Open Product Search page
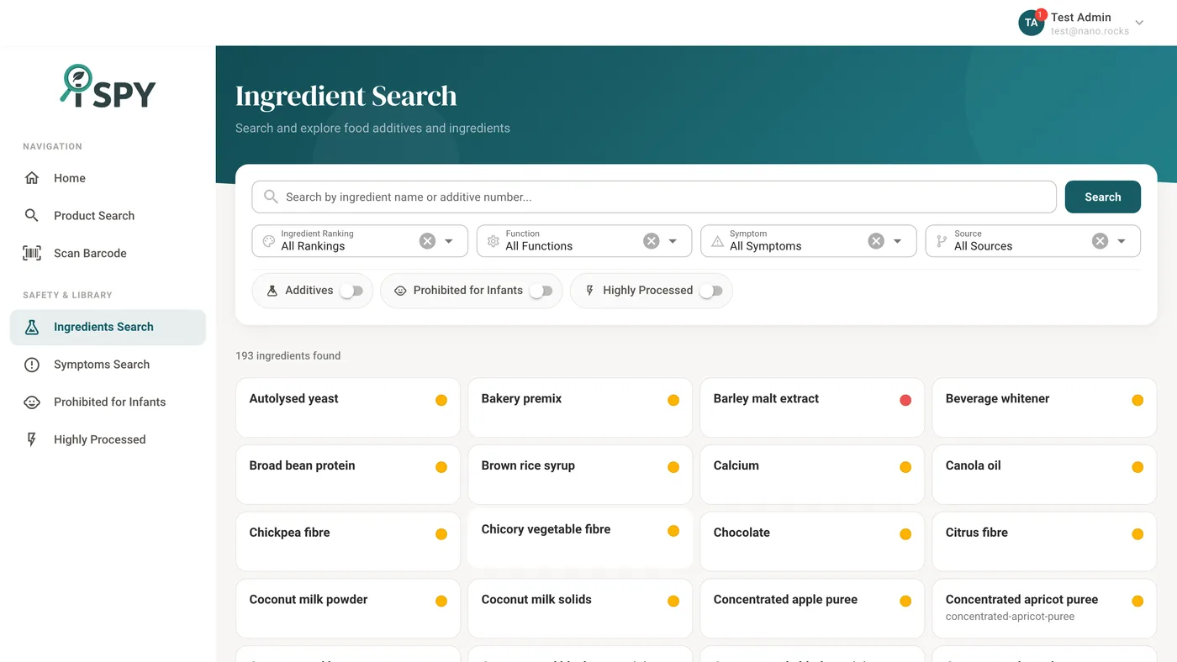The height and width of the screenshot is (662, 1177). [x=108, y=215]
